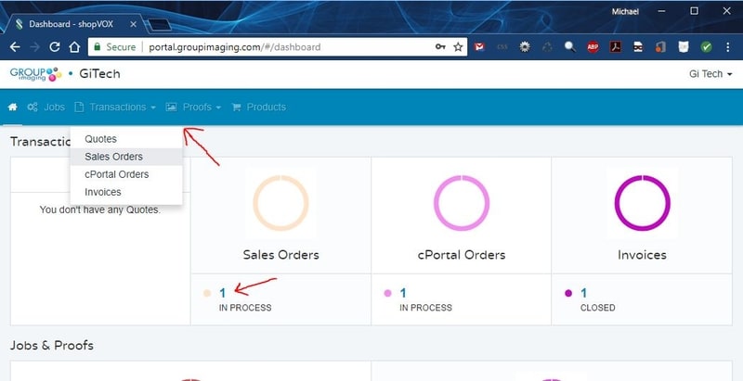Open the 1 In Process Sales Orders link
This screenshot has height=381, width=743.
pos(222,293)
